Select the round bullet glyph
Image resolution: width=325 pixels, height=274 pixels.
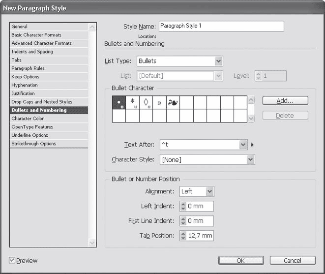[x=119, y=102]
